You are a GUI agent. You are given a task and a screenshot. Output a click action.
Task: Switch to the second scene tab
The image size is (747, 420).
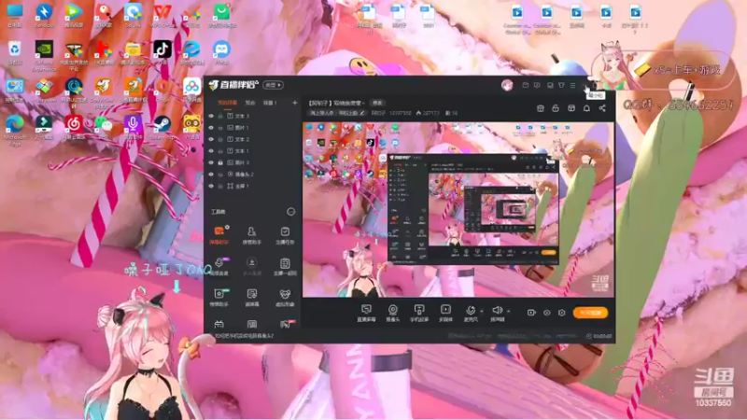pos(250,103)
